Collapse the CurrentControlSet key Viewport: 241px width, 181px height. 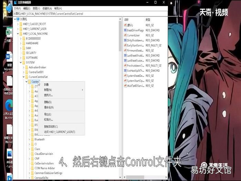point(24,77)
